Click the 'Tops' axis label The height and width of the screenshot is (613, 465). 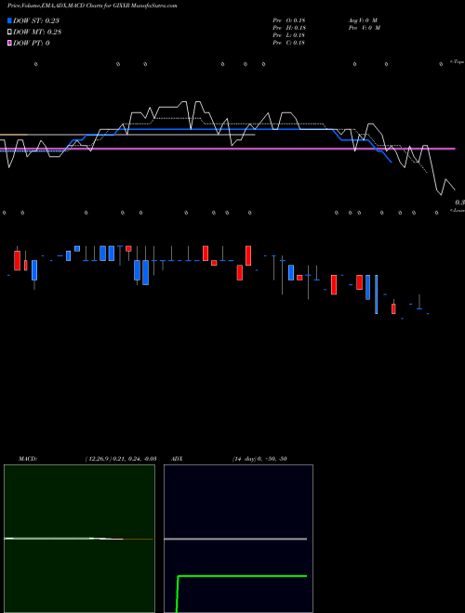coord(457,62)
